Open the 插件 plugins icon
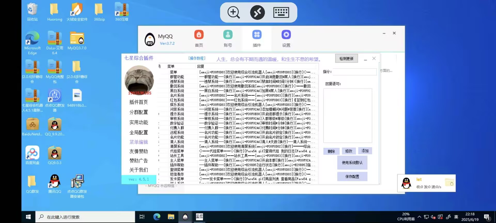The image size is (496, 223). [x=257, y=35]
